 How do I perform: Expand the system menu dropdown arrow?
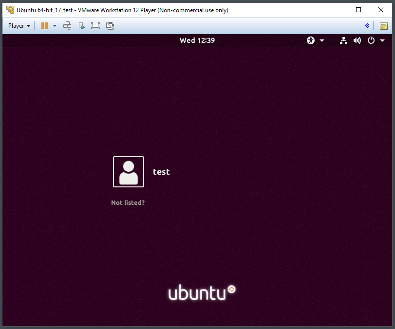click(x=382, y=40)
